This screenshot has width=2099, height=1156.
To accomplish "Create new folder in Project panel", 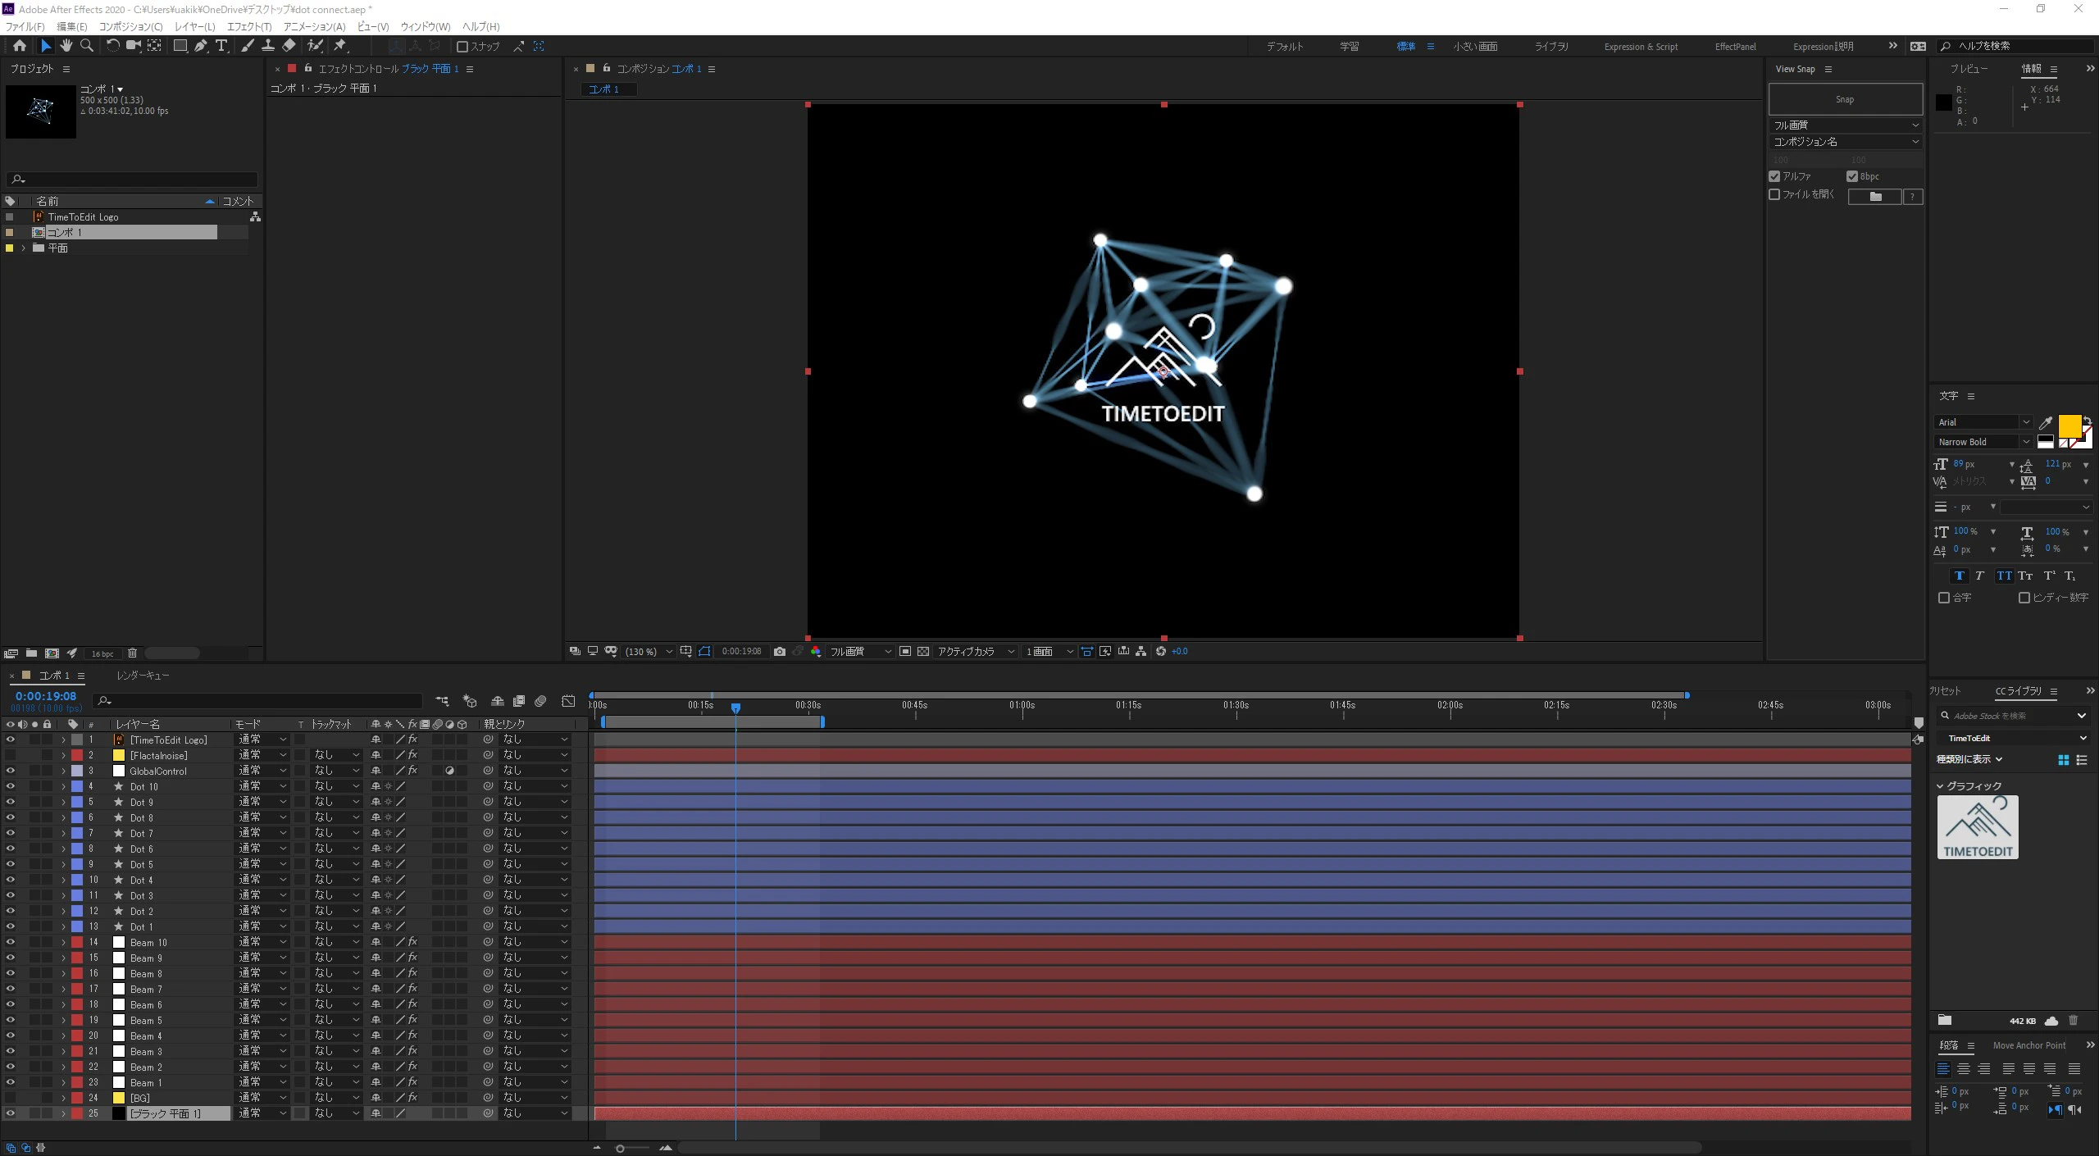I will (x=31, y=653).
